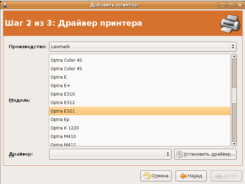Pick Optra M410 in the model list

140,136
